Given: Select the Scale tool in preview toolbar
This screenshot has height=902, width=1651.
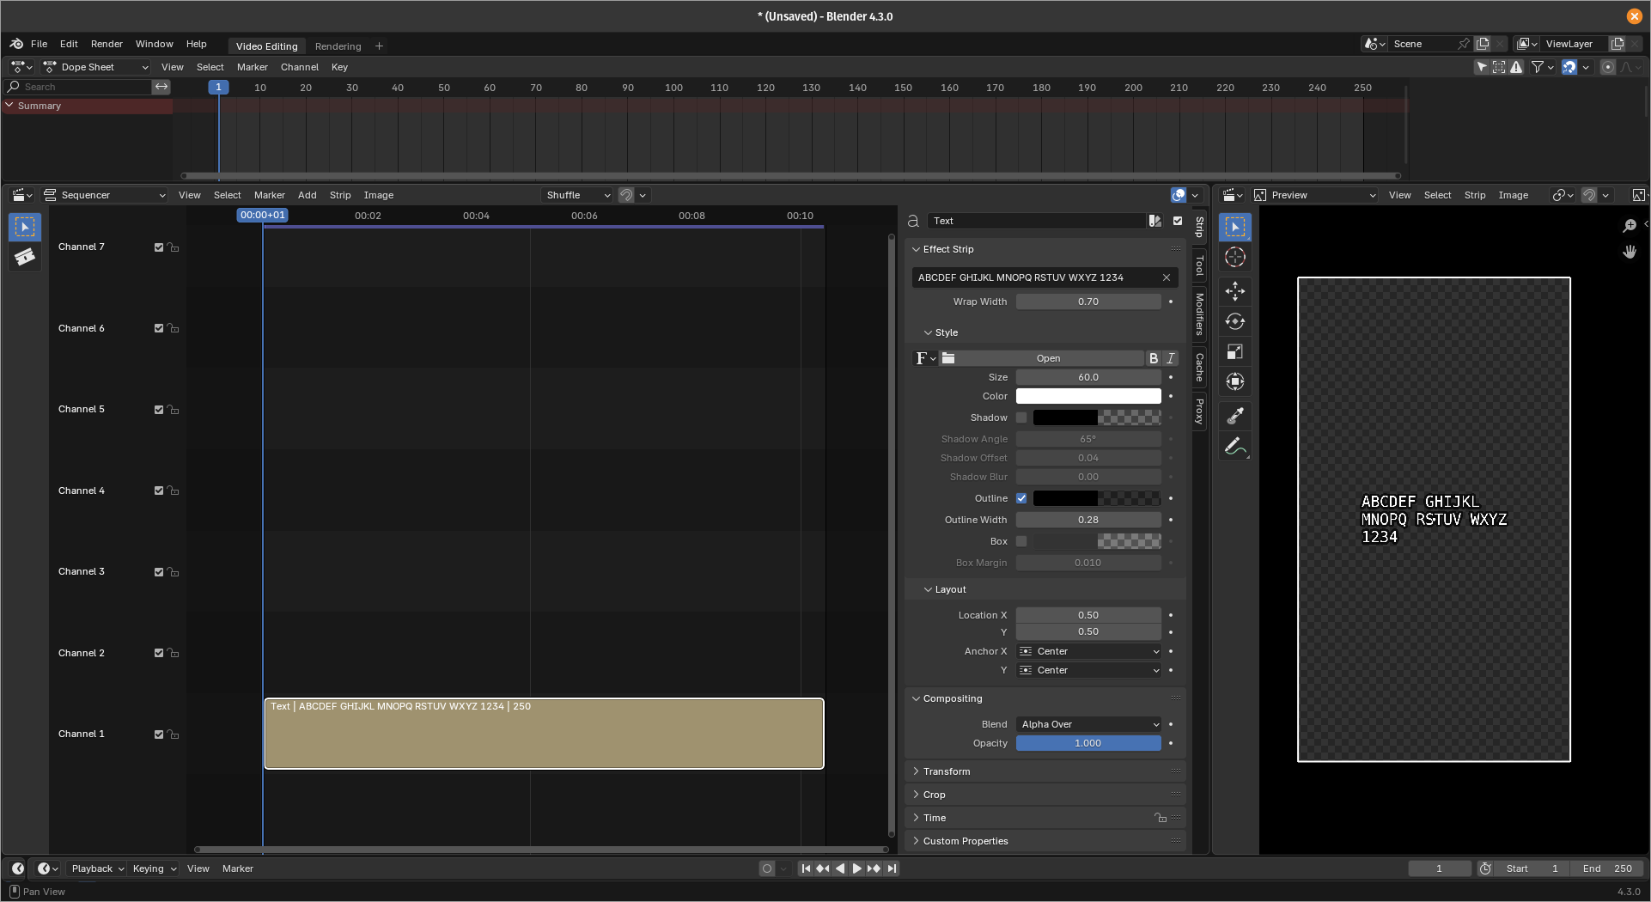Looking at the screenshot, I should click(1235, 351).
